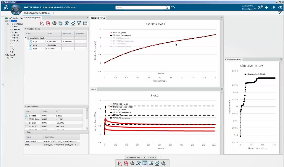Close the Test Data Plot.1 panel

pos(222,17)
